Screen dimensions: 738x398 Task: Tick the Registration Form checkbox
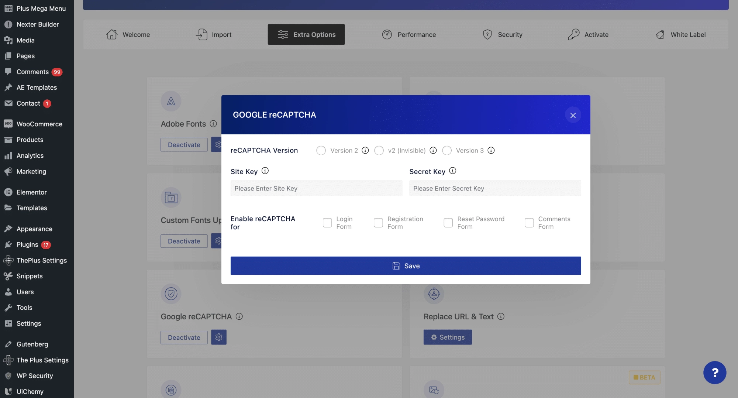(378, 223)
